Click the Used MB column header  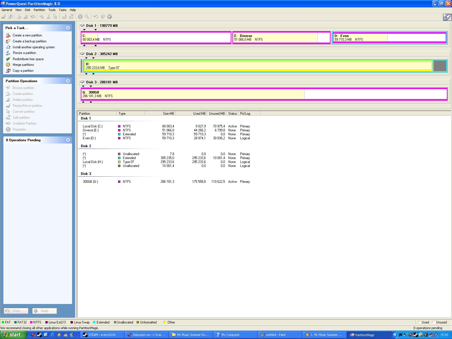coord(191,114)
